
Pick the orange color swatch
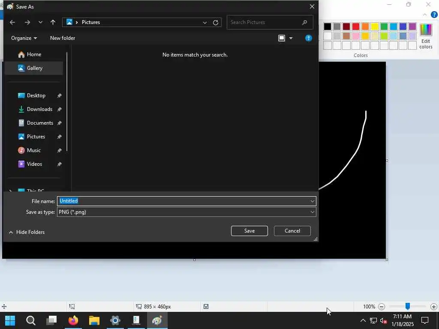(365, 27)
